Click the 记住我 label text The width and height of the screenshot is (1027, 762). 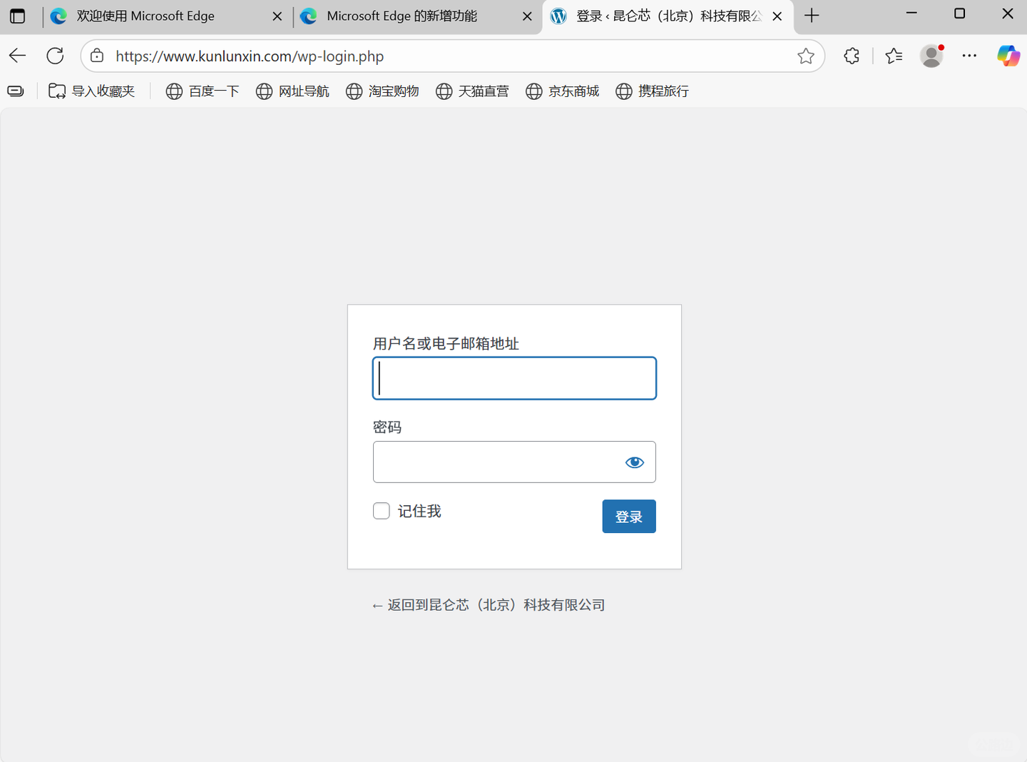[419, 511]
